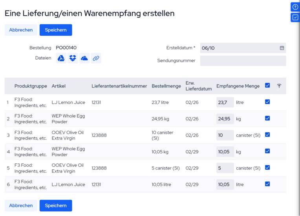
Task: Click article OOEV Olive Oil in row 5
Action: click(68, 168)
